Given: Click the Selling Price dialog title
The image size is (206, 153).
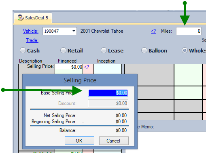Looking at the screenshot, I should tap(80, 80).
